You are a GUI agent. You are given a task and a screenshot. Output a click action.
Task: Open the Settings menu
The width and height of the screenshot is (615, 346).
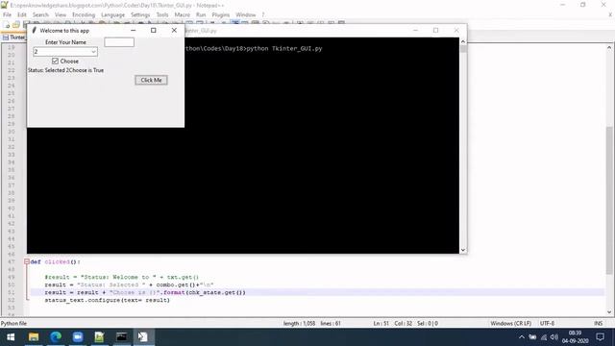point(140,15)
